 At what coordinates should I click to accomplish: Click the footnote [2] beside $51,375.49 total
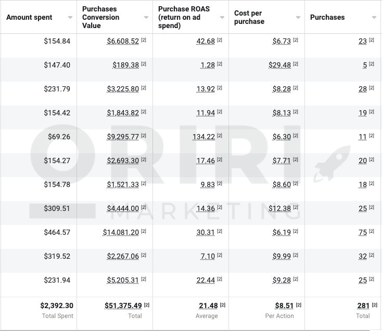(x=147, y=304)
